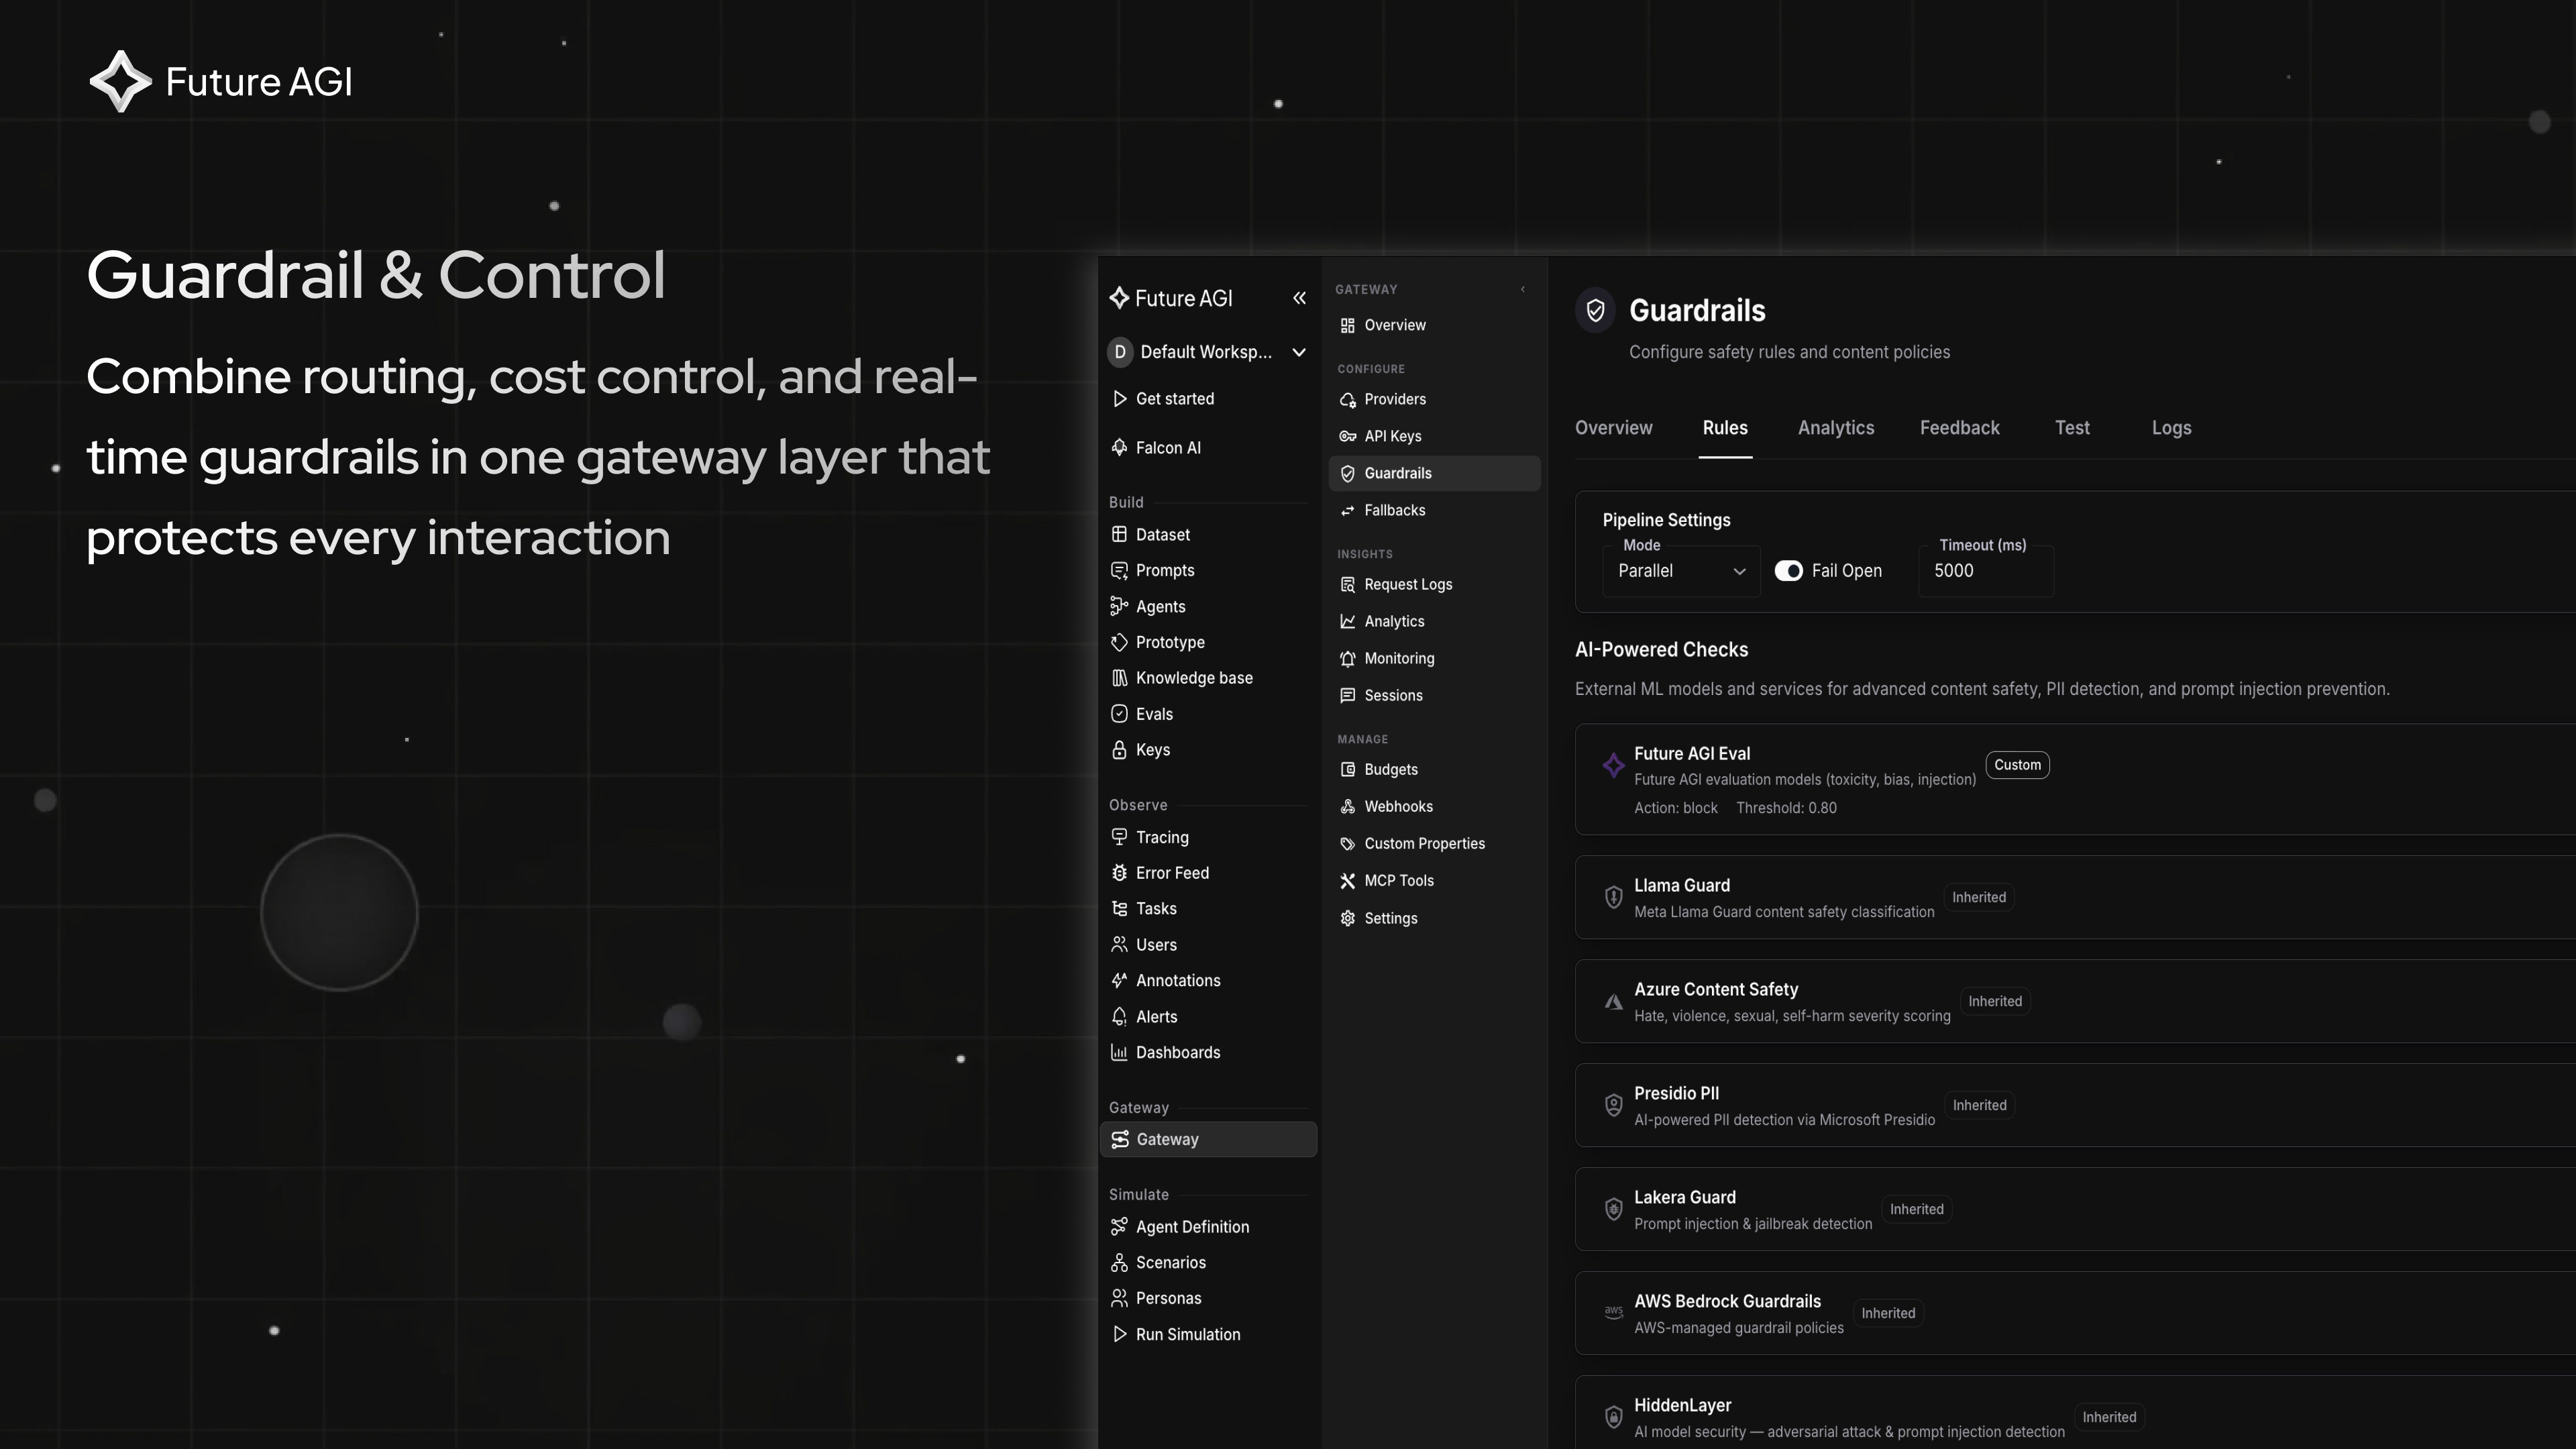This screenshot has width=2576, height=1449.
Task: Click the Get started play icon
Action: (1119, 399)
